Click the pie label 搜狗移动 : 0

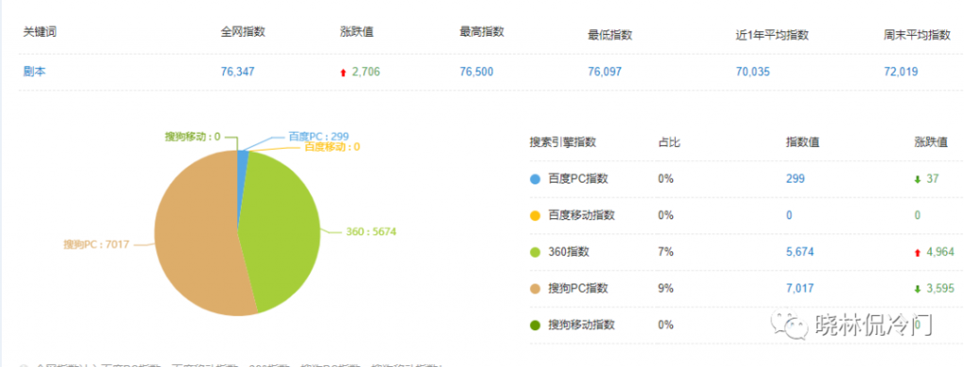click(192, 136)
